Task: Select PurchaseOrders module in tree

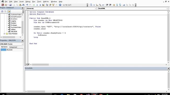Action: point(16,27)
